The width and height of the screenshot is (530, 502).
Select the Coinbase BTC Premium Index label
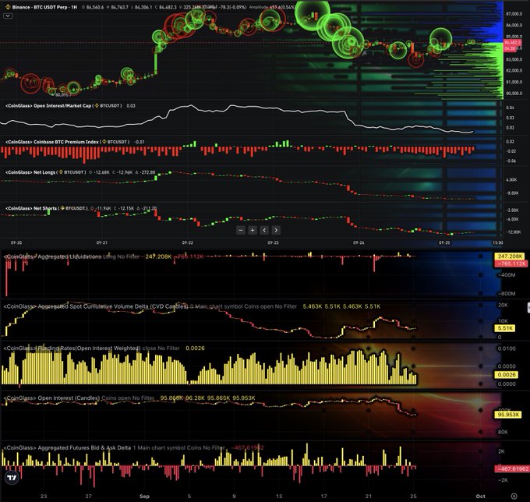52,142
